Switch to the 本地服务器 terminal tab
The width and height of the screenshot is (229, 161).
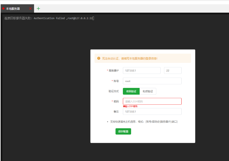(13, 9)
